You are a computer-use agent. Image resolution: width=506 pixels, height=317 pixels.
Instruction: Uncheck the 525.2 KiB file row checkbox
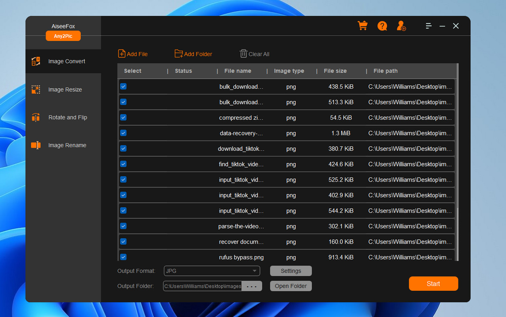point(123,179)
